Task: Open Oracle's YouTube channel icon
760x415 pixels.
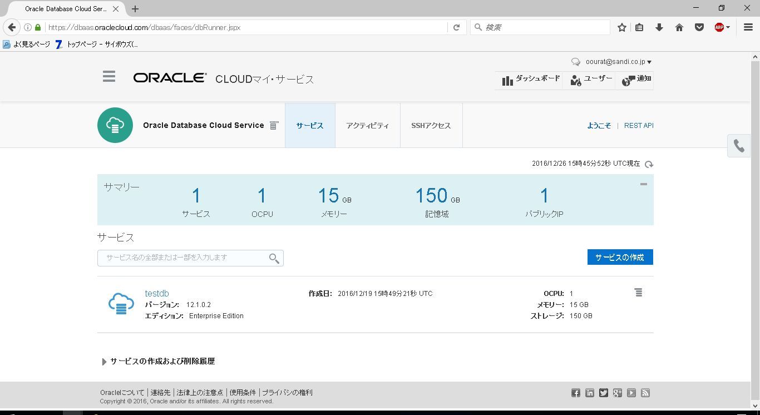Action: point(631,393)
